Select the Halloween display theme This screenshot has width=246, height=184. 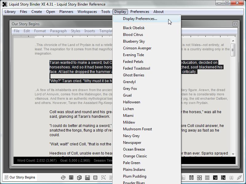click(131, 102)
